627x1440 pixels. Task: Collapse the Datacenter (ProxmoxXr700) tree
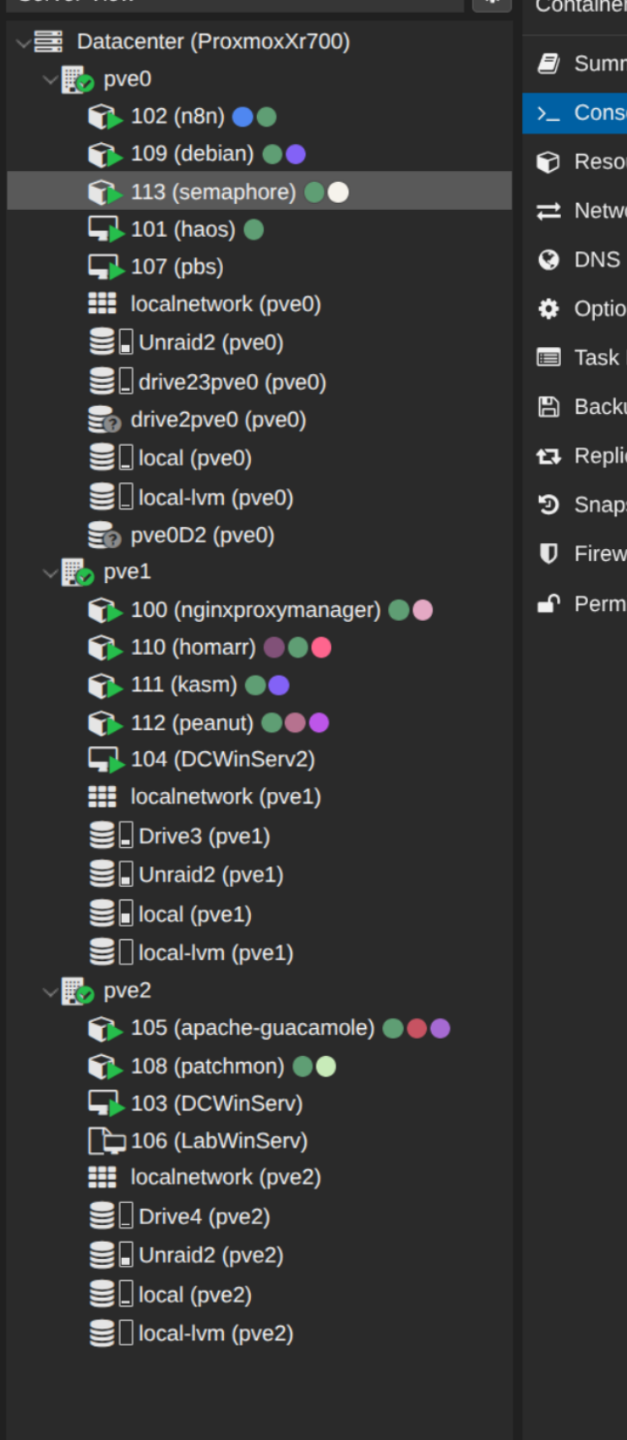point(23,41)
